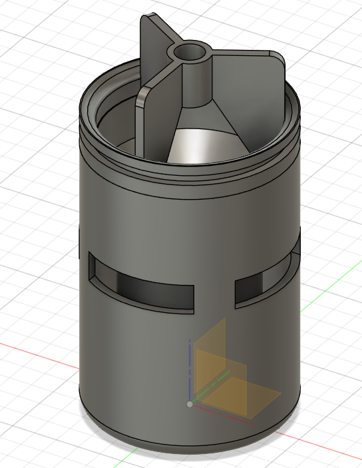
Task: Select the horizontal orange origin plane
Action: click(242, 397)
